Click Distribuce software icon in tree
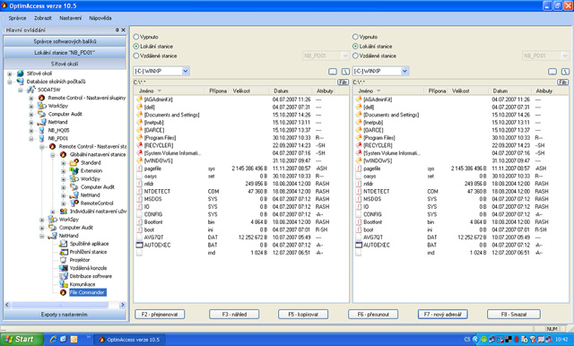 click(64, 276)
